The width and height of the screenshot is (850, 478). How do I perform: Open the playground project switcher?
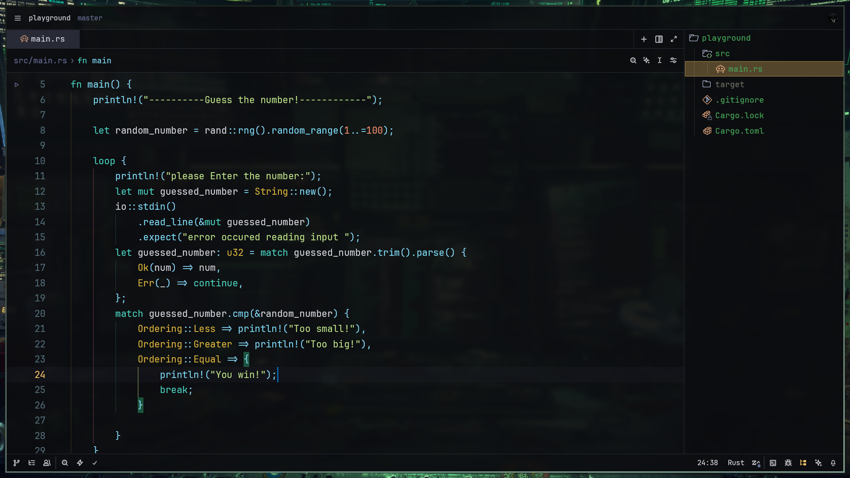(x=50, y=18)
